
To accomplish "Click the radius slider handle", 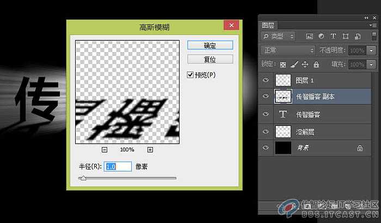I will [83, 178].
